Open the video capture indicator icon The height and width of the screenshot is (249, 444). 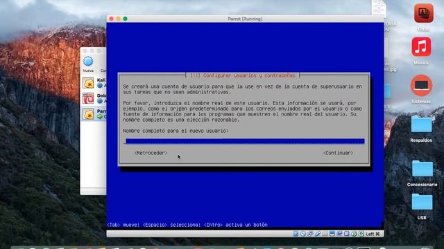click(x=339, y=234)
